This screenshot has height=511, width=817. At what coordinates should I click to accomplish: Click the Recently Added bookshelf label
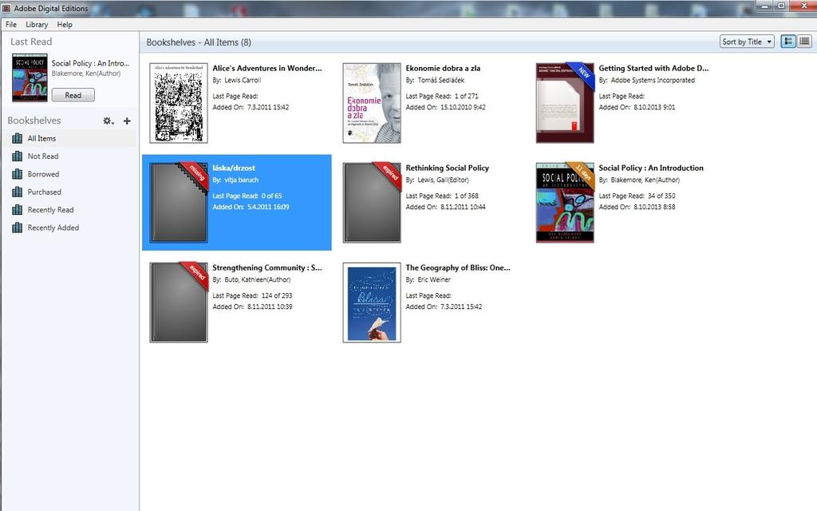[x=53, y=228]
